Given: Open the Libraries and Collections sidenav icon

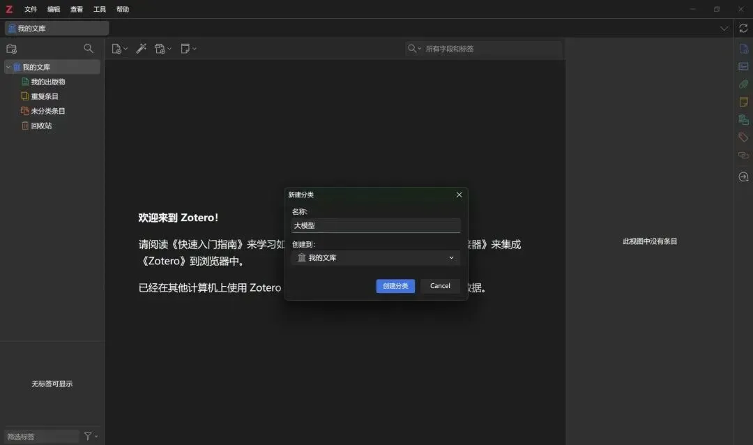Looking at the screenshot, I should click(743, 120).
